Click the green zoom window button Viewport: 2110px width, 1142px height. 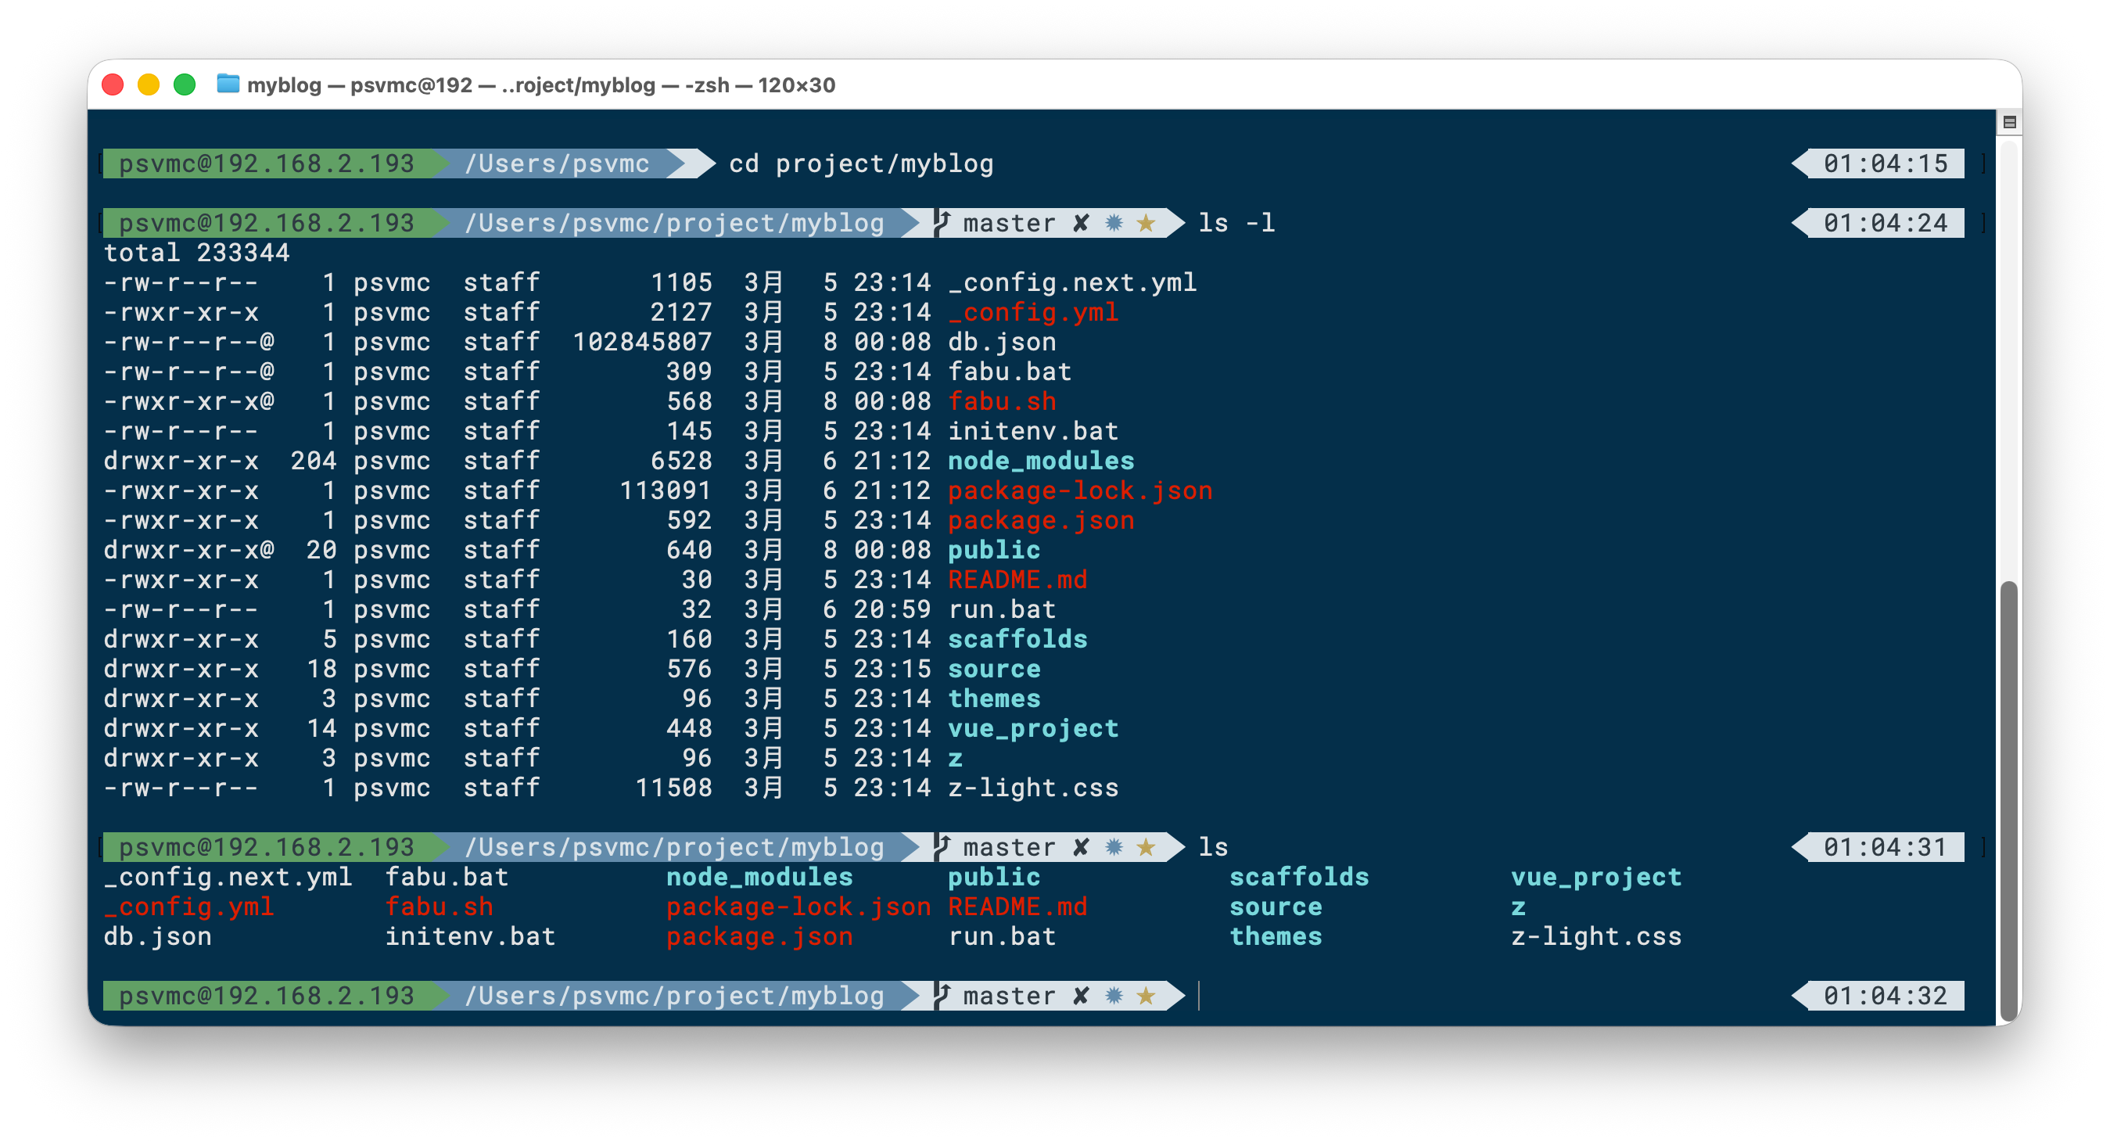[185, 84]
